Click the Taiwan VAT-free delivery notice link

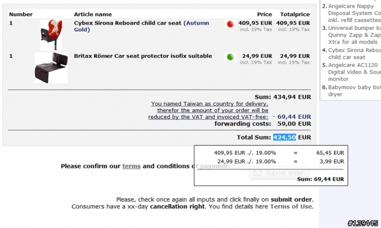pyautogui.click(x=208, y=110)
